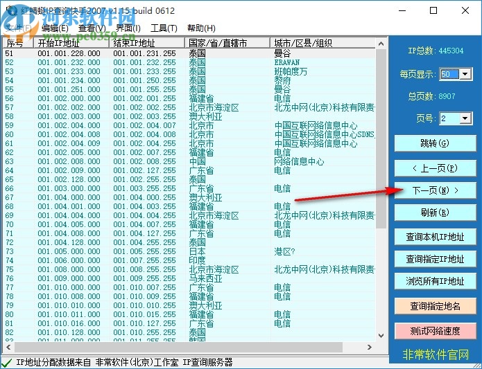
Task: Select row 52 with city ERAWAN
Action: point(189,62)
